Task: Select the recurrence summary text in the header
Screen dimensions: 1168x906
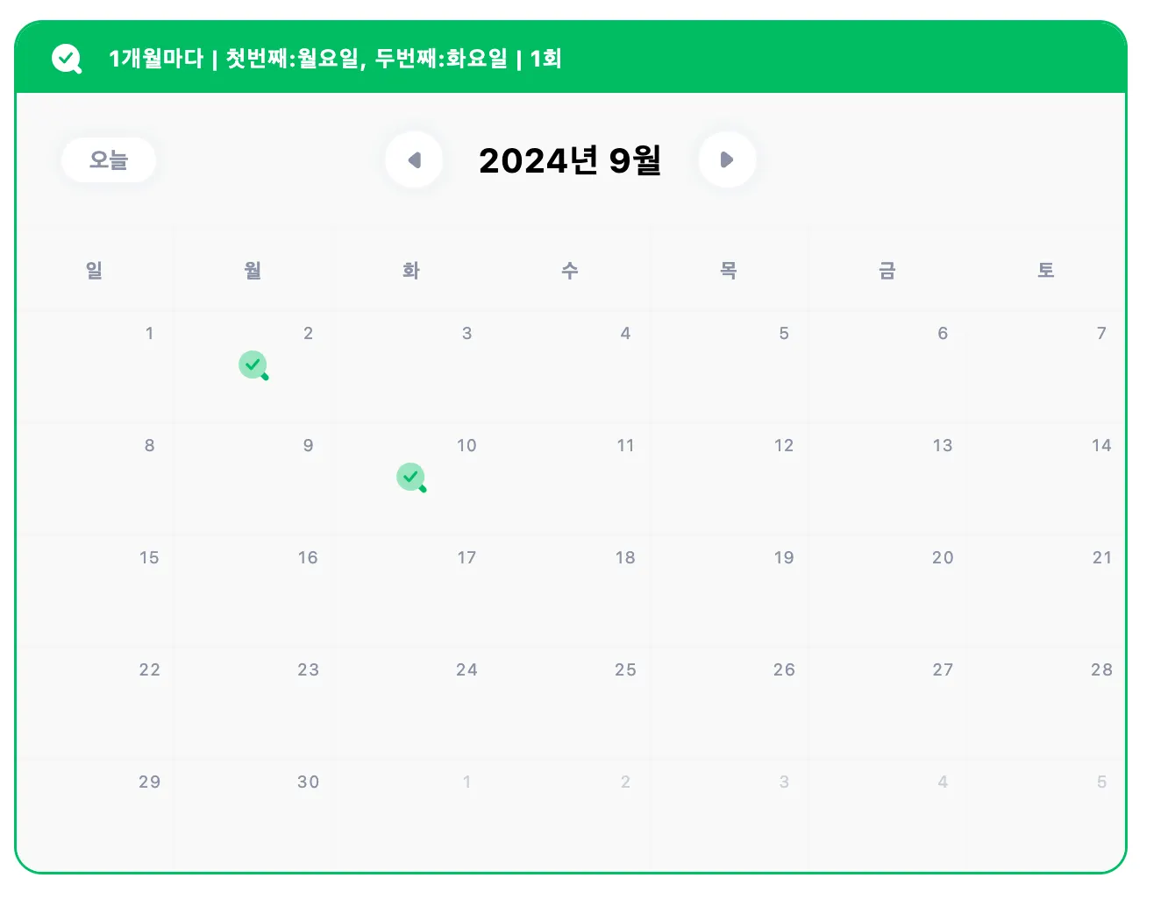Action: tap(335, 59)
